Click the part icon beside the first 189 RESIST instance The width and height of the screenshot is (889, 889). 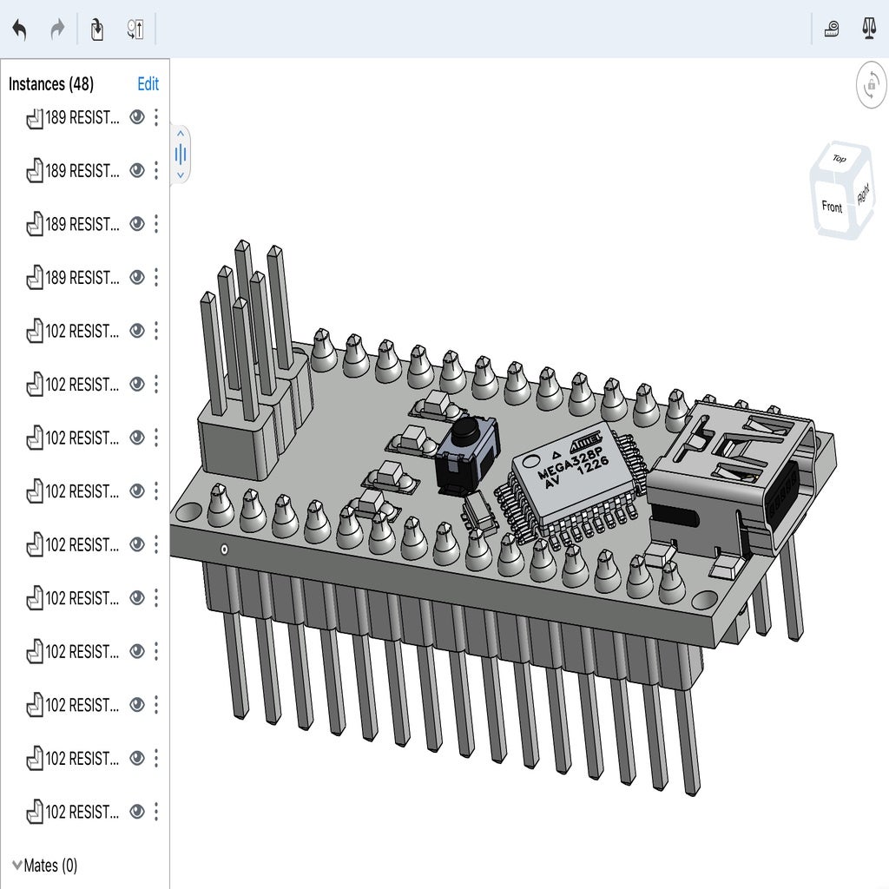[x=35, y=119]
